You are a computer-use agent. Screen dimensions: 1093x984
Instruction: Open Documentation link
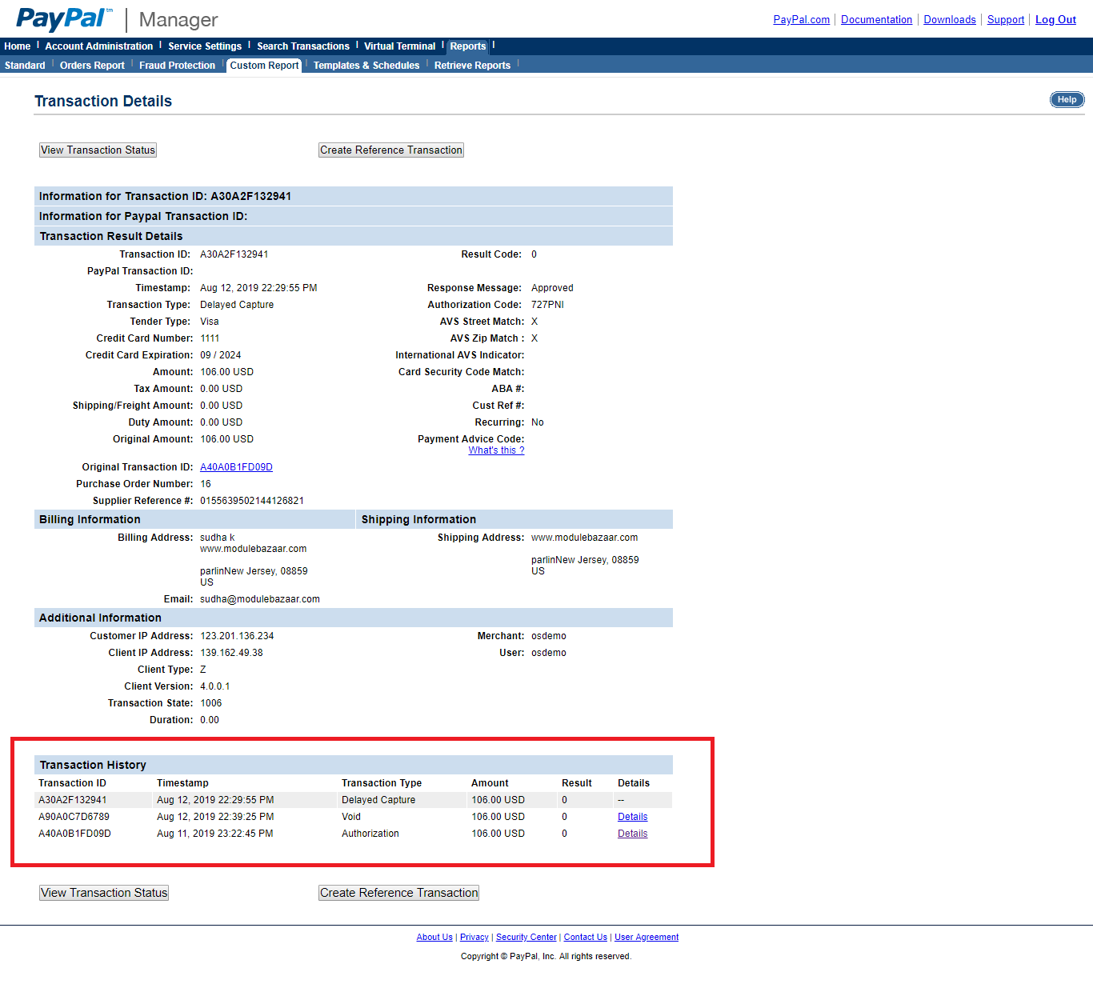tap(876, 20)
